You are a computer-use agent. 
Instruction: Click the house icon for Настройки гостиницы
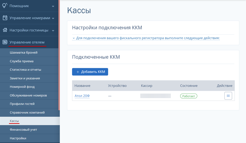pos(5,30)
